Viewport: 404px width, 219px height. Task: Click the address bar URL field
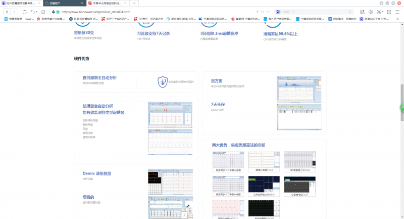pyautogui.click(x=151, y=11)
